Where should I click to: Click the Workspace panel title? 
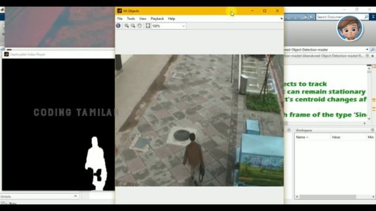click(304, 130)
